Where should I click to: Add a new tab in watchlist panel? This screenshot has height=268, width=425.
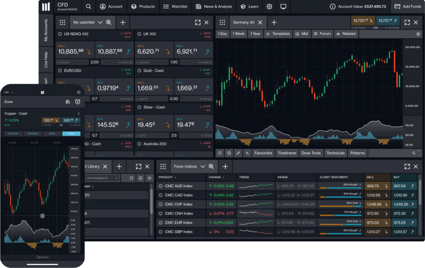(123, 22)
